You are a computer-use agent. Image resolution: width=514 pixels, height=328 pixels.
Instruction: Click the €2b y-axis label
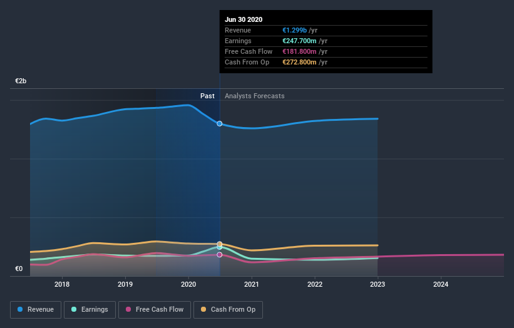tap(21, 81)
